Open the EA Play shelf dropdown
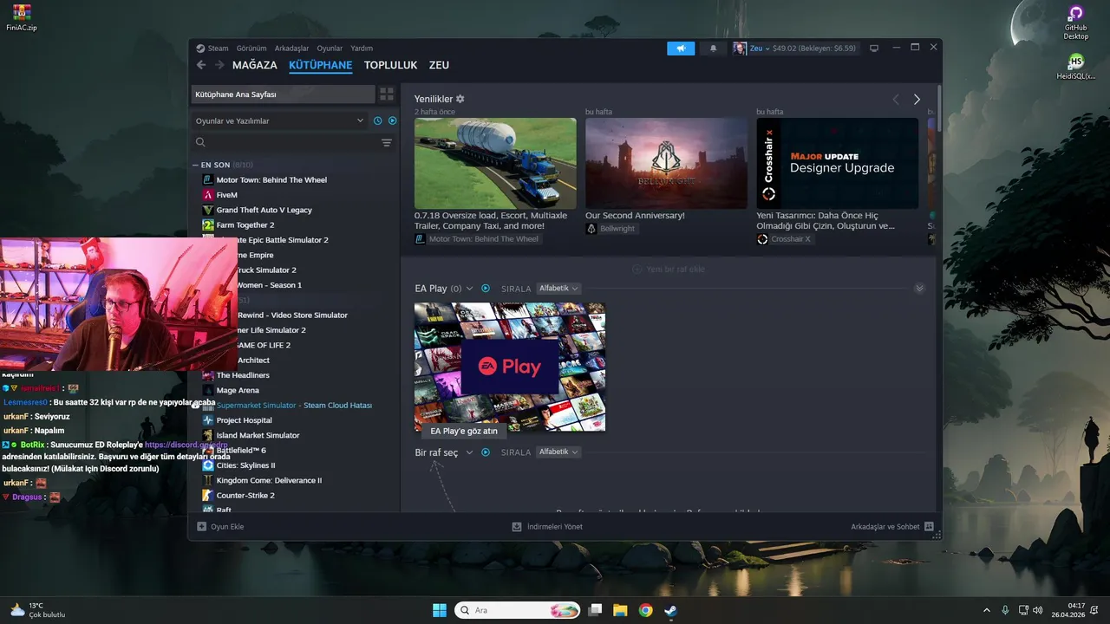The height and width of the screenshot is (624, 1110). [469, 289]
